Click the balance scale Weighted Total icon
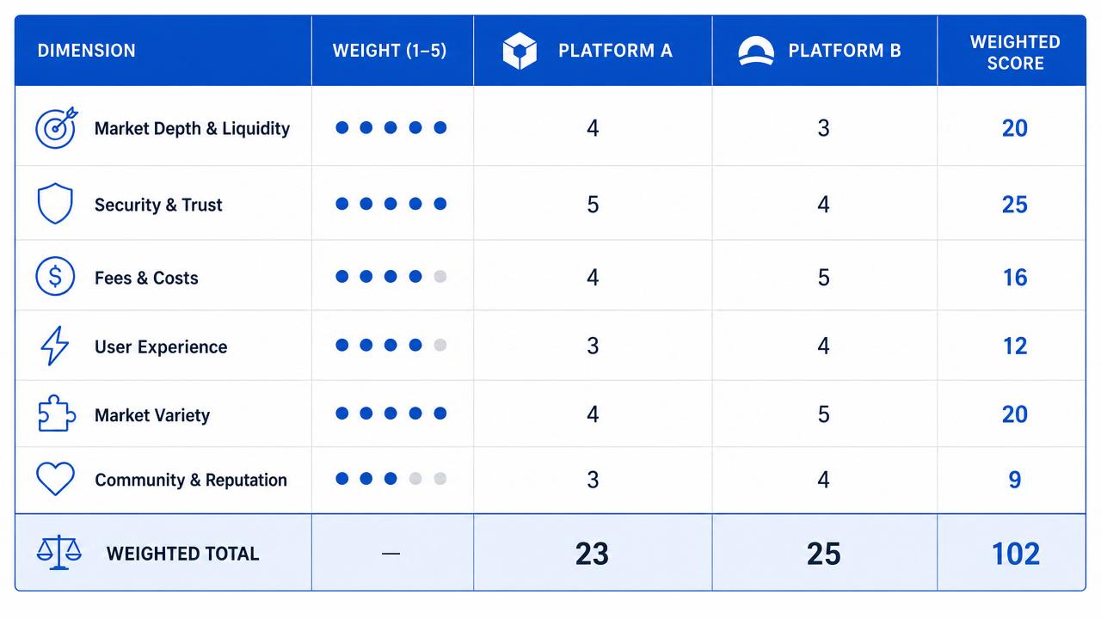Viewport: 1101px width, 619px height. [x=58, y=553]
